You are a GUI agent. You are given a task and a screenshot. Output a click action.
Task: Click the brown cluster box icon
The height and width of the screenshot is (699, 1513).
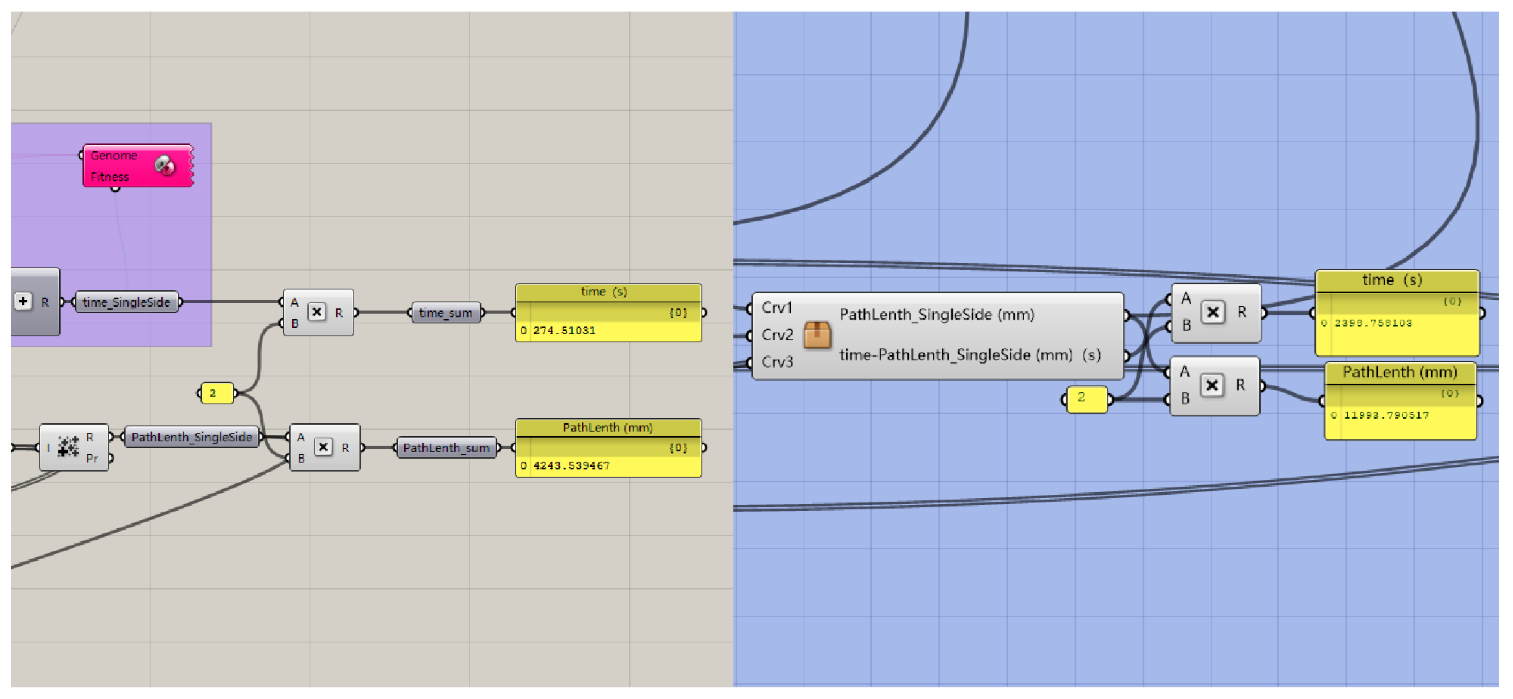[x=816, y=335]
